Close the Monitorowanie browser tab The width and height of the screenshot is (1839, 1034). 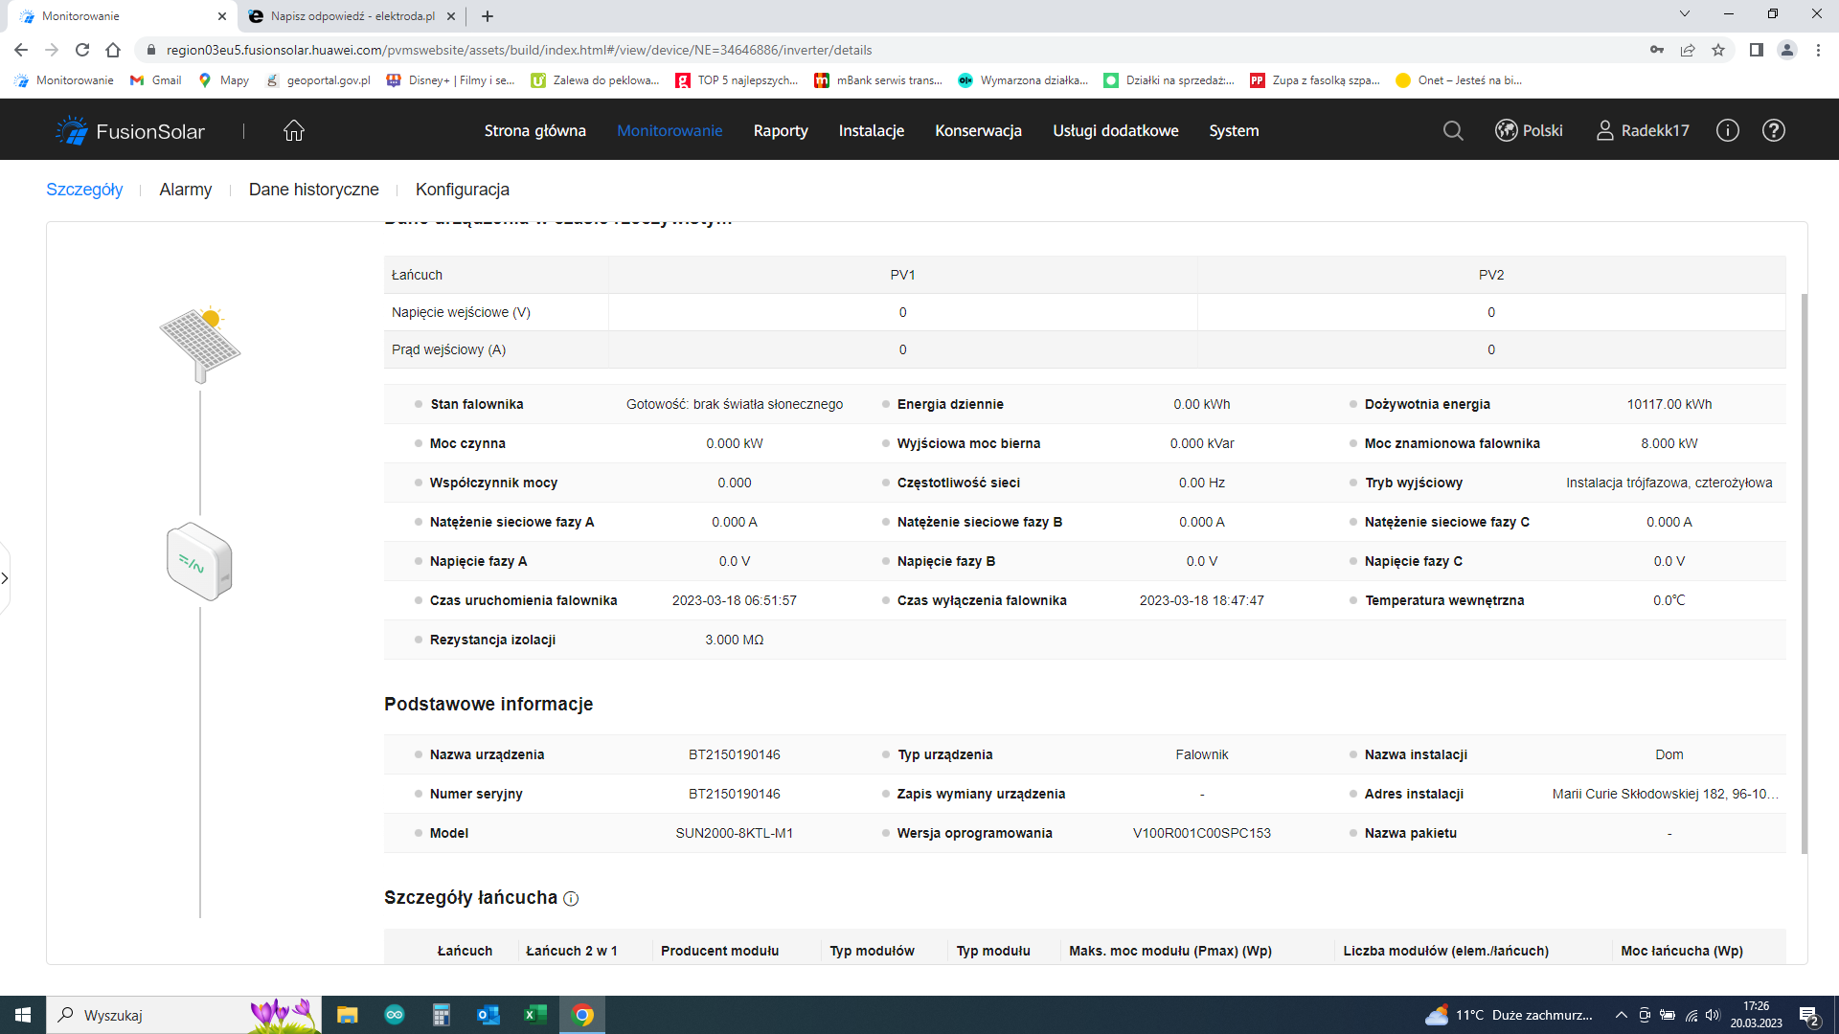point(222,16)
